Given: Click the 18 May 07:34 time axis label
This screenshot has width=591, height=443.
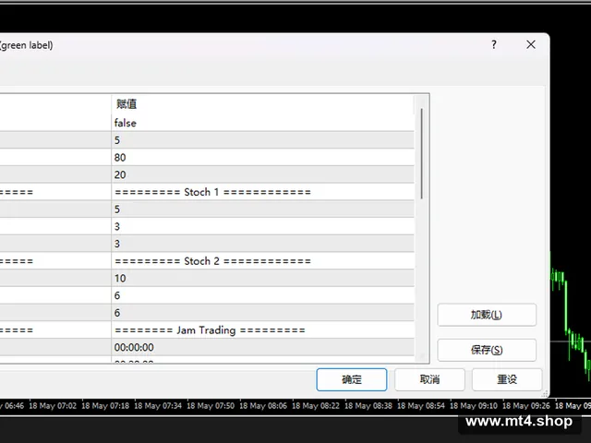Looking at the screenshot, I should point(158,406).
